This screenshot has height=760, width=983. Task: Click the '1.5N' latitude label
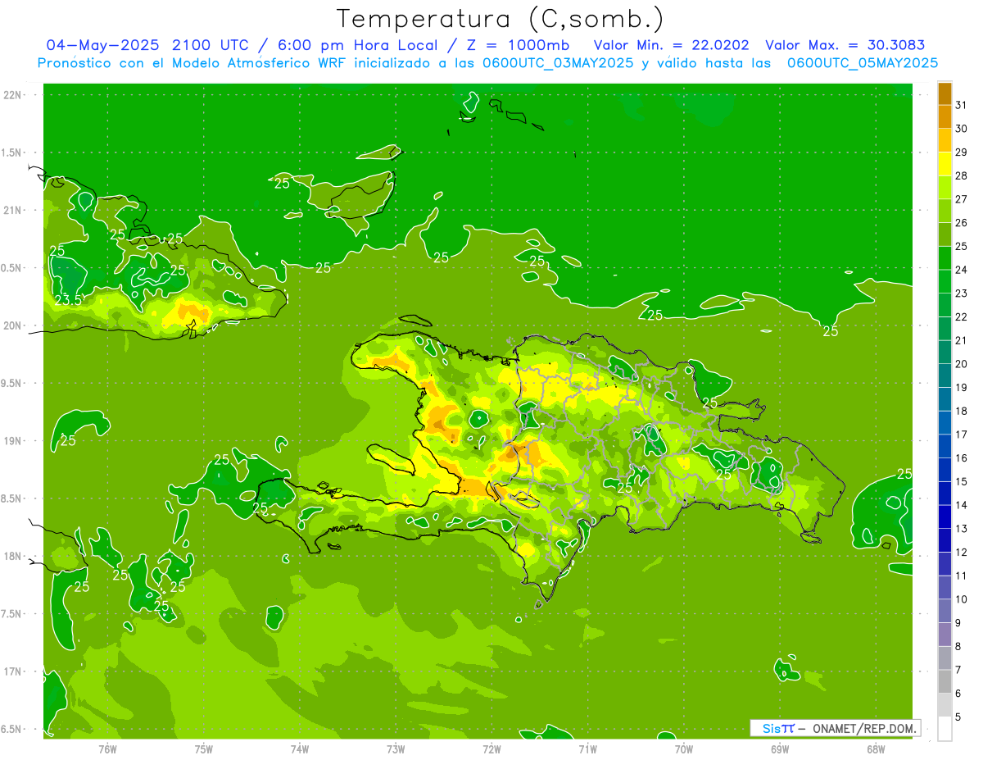[12, 152]
